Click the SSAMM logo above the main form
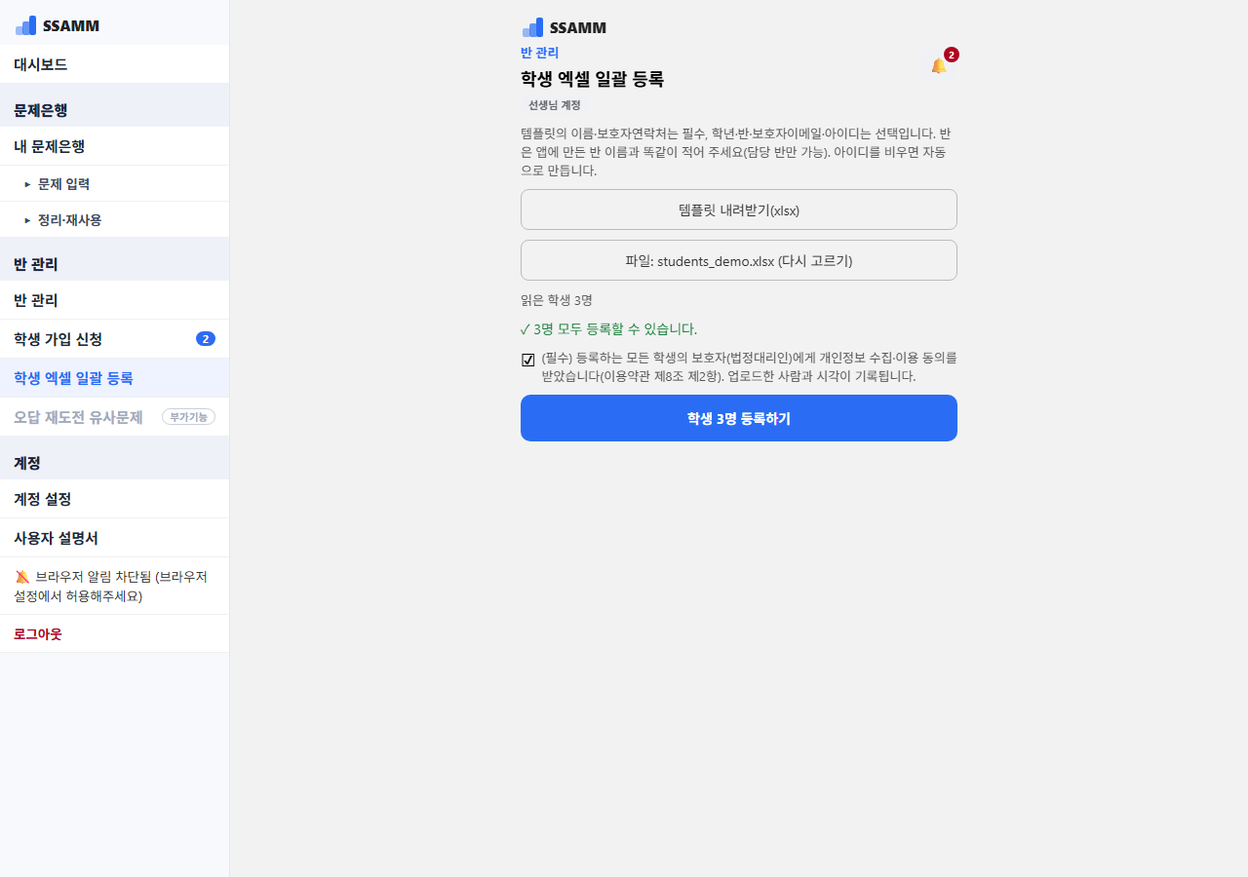The width and height of the screenshot is (1248, 877). coord(565,27)
